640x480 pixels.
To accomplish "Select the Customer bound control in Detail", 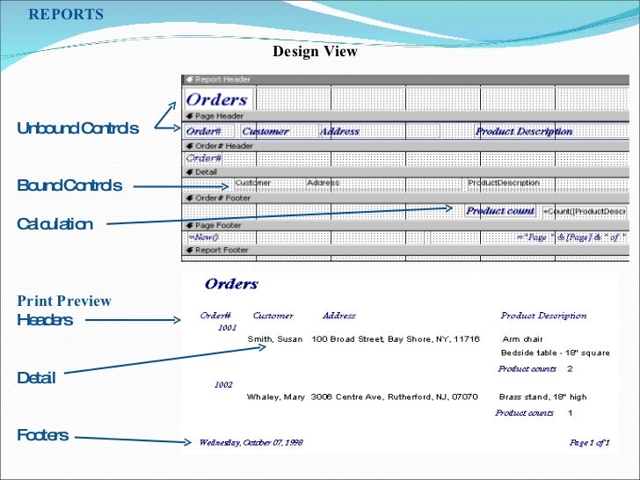I will tap(269, 183).
